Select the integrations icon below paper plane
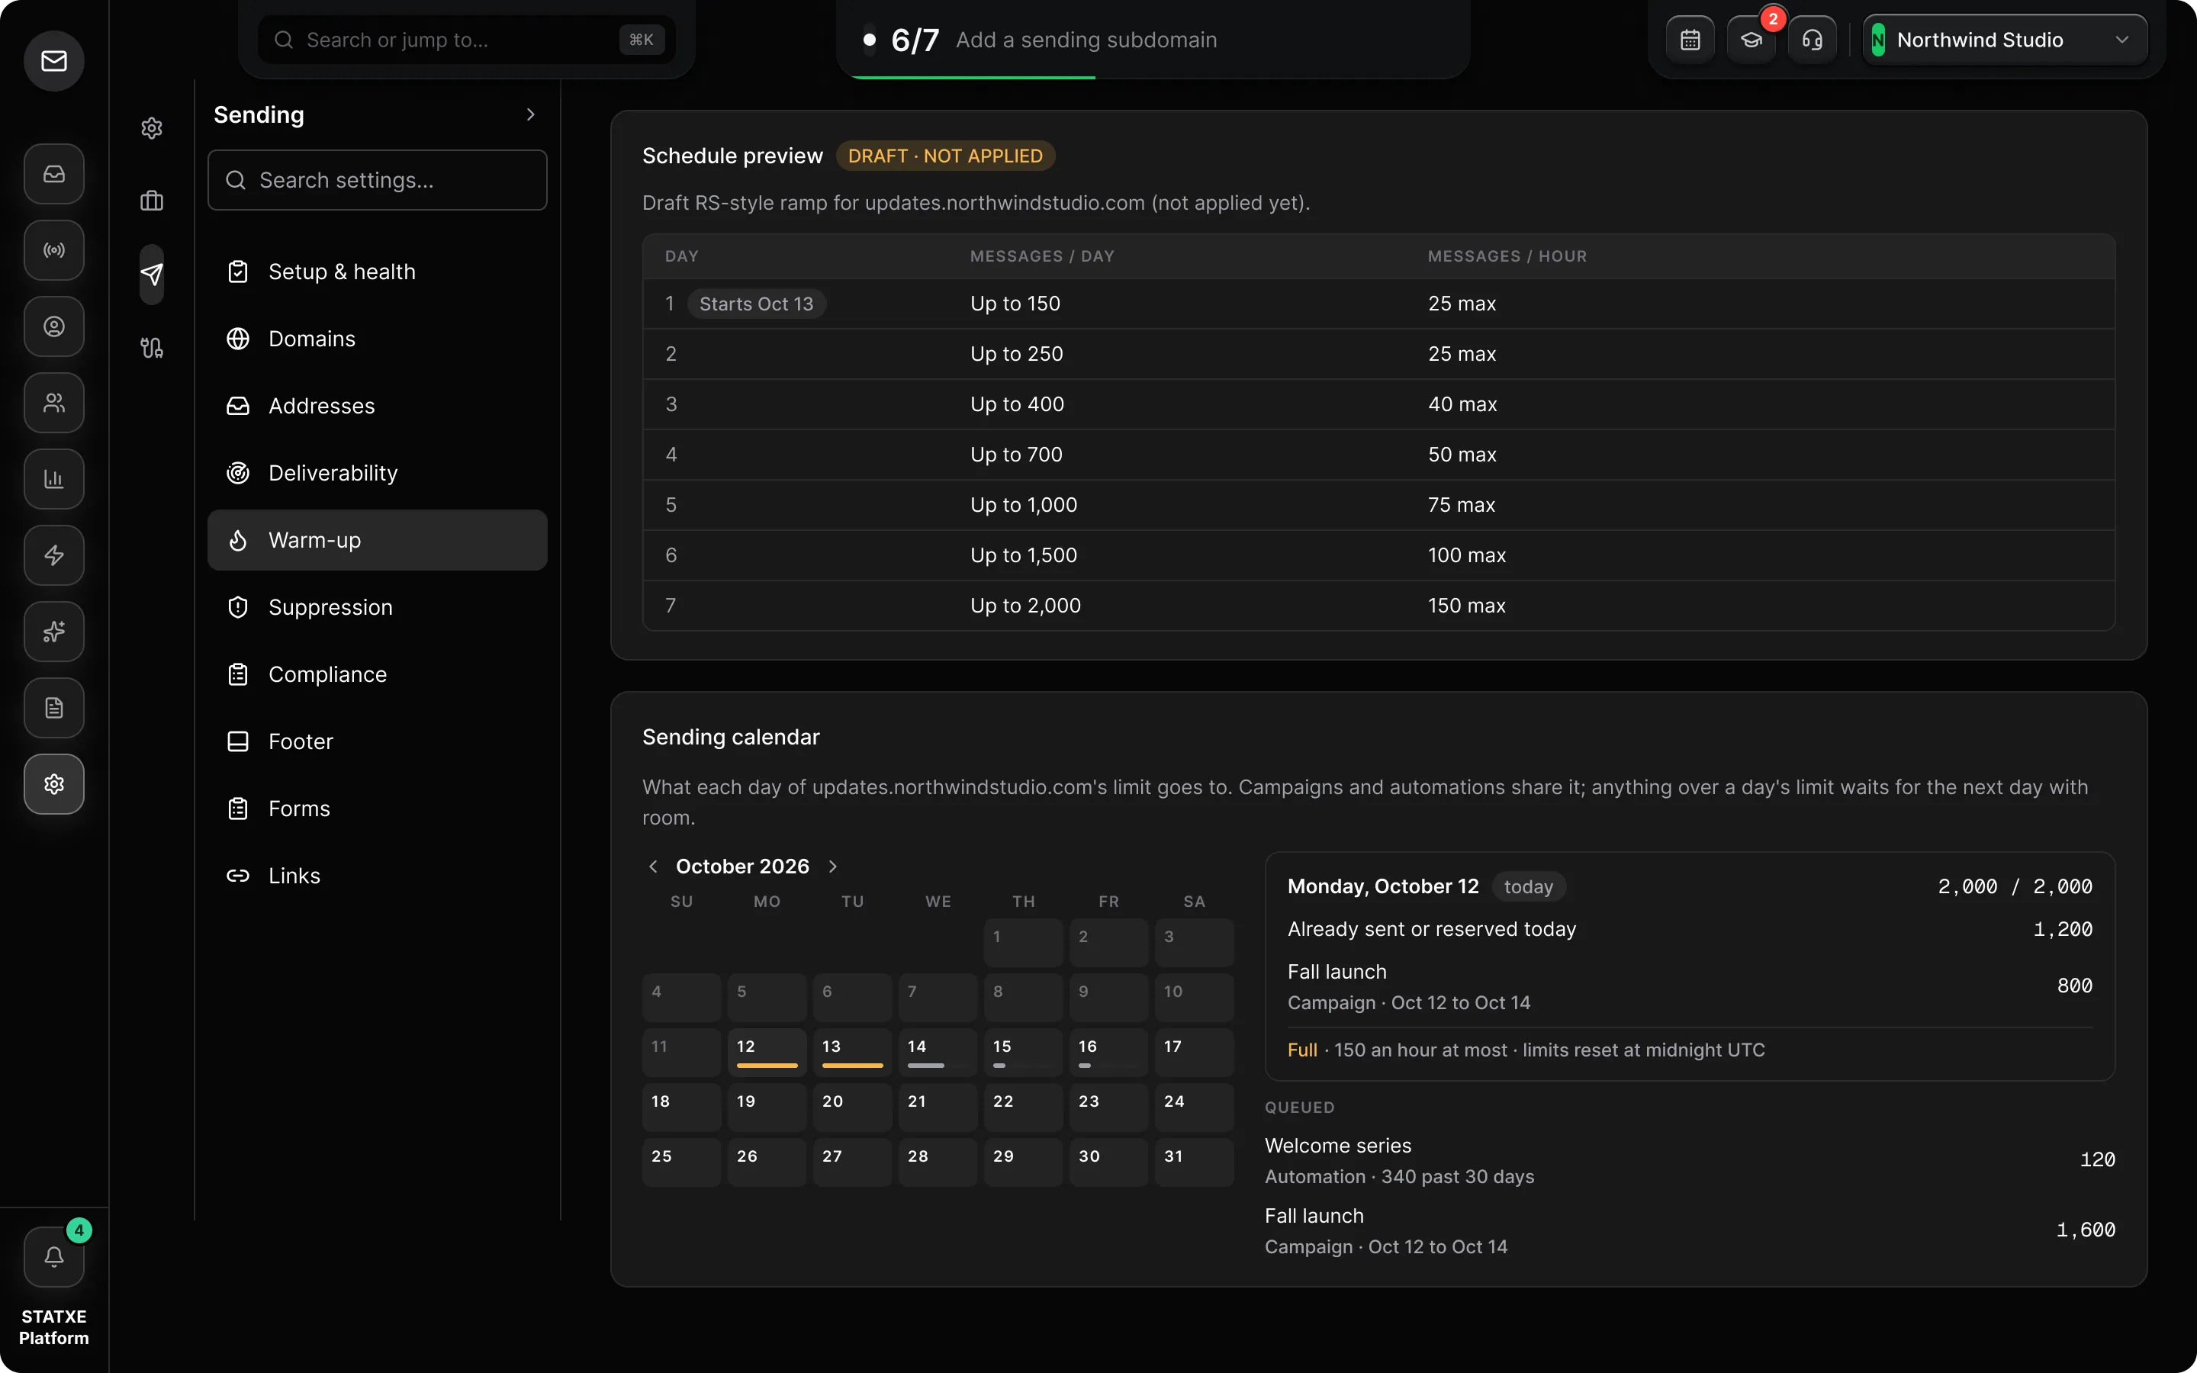The width and height of the screenshot is (2197, 1373). pyautogui.click(x=152, y=348)
